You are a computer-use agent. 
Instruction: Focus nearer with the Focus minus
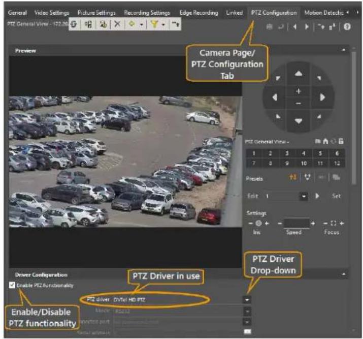tap(325, 223)
